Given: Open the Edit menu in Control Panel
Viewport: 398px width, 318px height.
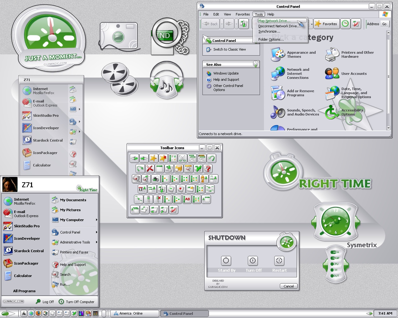Looking at the screenshot, I should [x=216, y=14].
